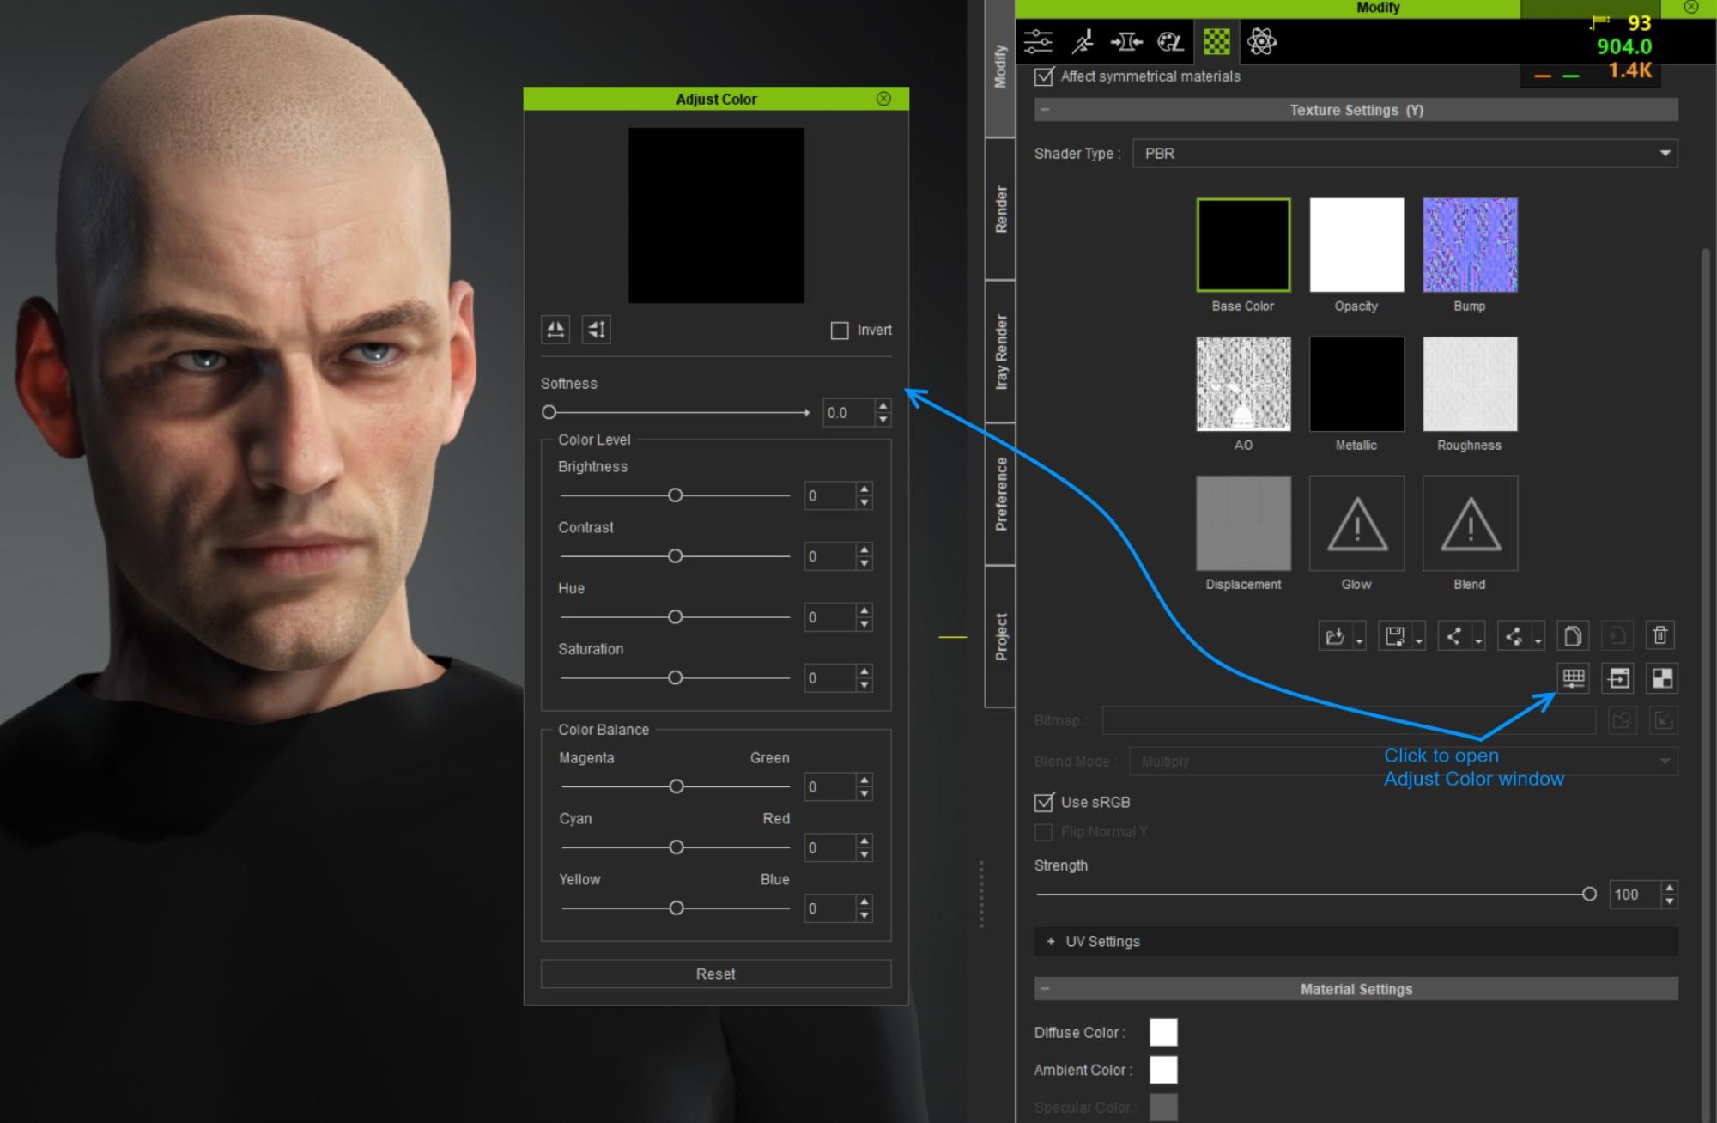Open the Appearance palette tab icon in Modify
Screen dimensions: 1717x1123
tap(1170, 41)
